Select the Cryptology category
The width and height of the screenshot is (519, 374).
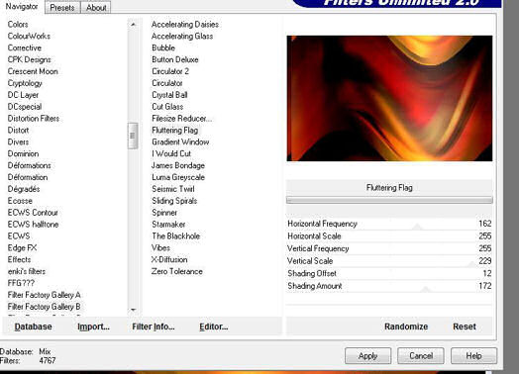tap(25, 83)
